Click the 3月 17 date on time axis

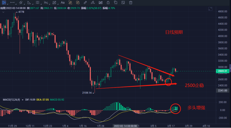171,126
